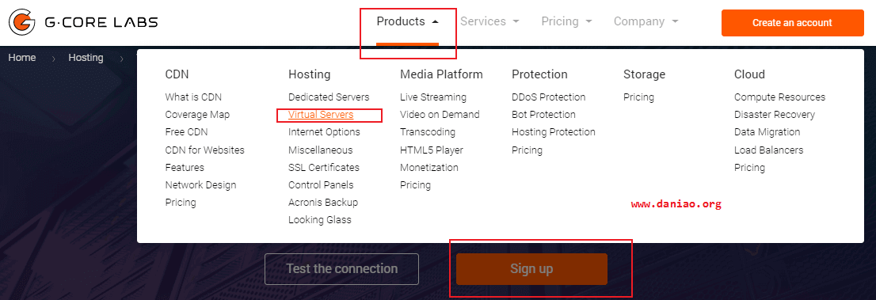Viewport: 876px width, 300px height.
Task: Open Compute Resources under Cloud
Action: (x=779, y=97)
